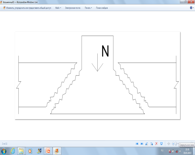Image resolution: width=195 pixels, height=155 pixels.
Task: Click the RU language indicator
Action: point(162,151)
